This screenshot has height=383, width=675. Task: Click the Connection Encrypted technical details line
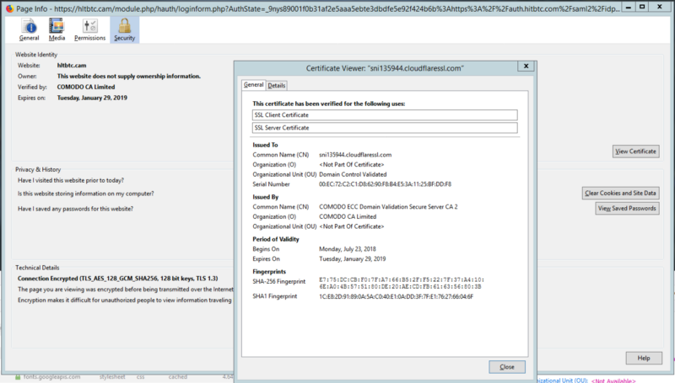click(117, 279)
